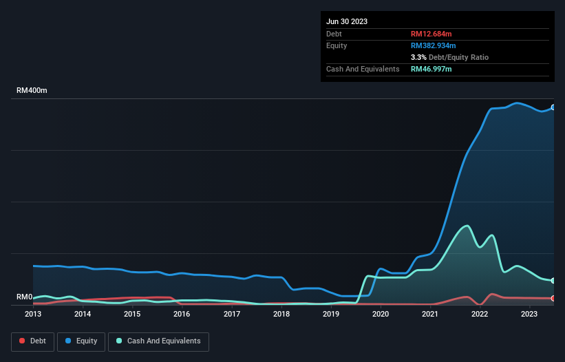
Task: Click the Jun 30 2023 tooltip date
Action: click(347, 21)
